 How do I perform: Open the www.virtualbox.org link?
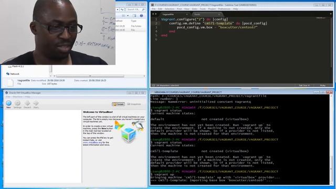[x=92, y=142]
